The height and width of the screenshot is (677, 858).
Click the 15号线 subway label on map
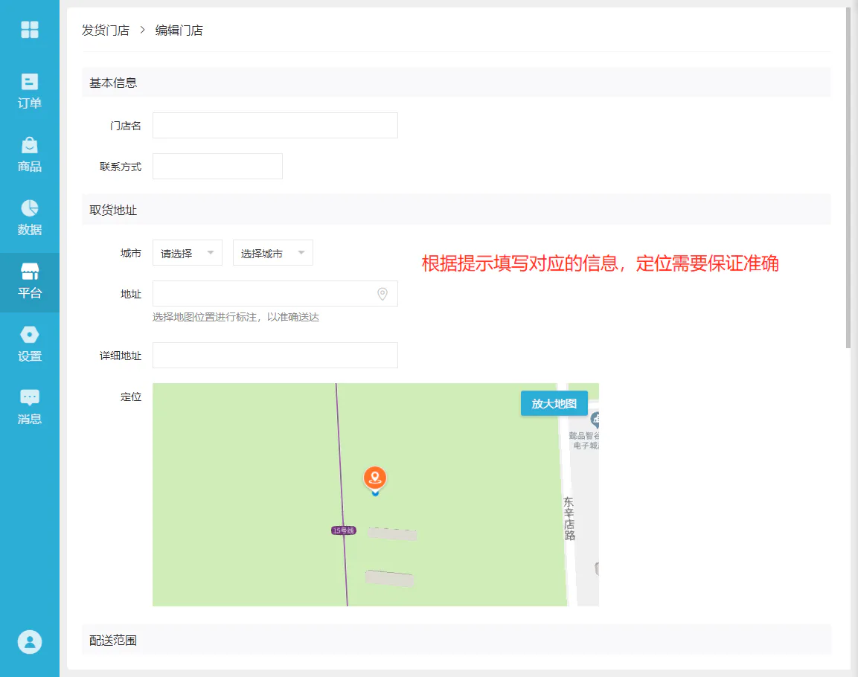coord(344,530)
